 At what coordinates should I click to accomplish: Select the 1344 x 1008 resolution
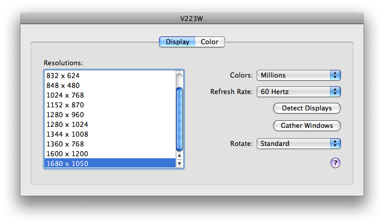click(110, 134)
